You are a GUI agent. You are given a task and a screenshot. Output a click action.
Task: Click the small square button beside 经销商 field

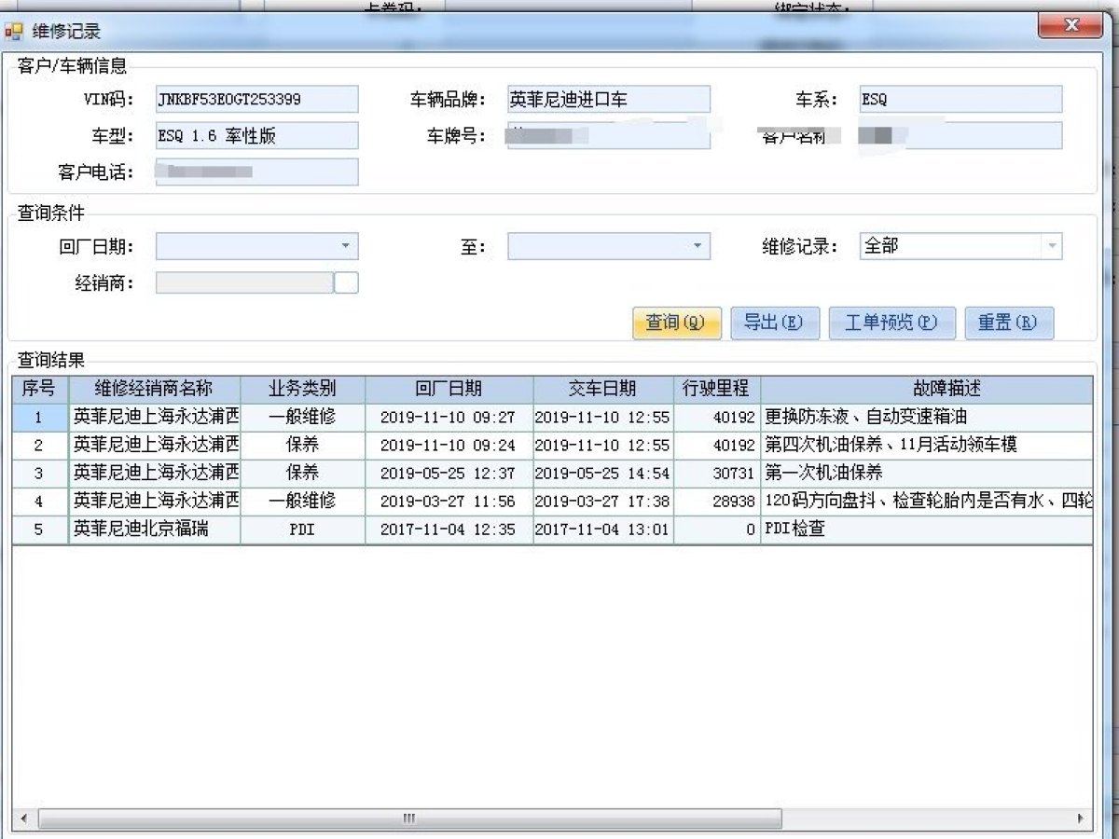click(x=346, y=283)
